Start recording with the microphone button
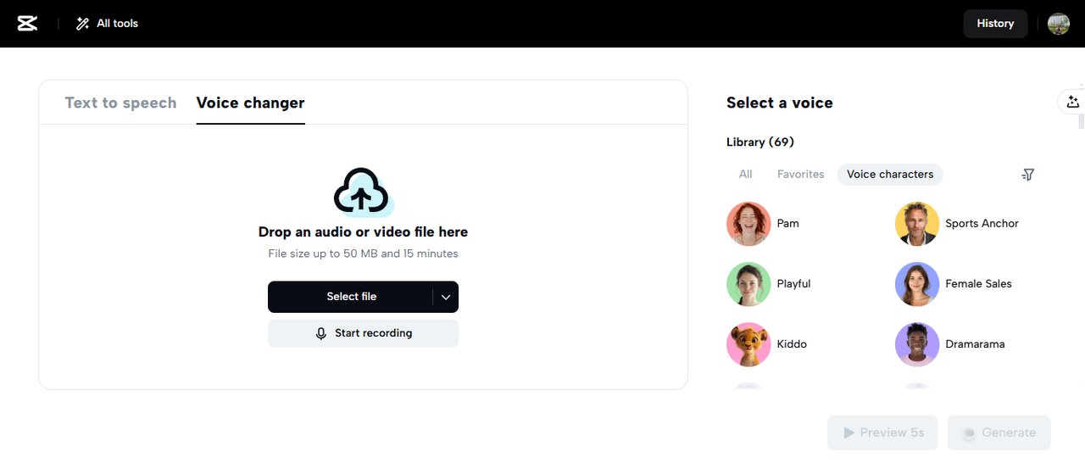 click(363, 333)
